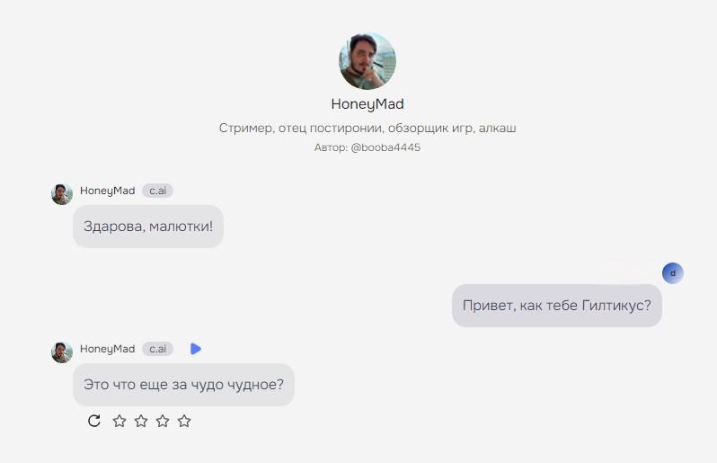Select the 'Здарова, малютки!' message bubble
This screenshot has width=717, height=463.
point(148,227)
